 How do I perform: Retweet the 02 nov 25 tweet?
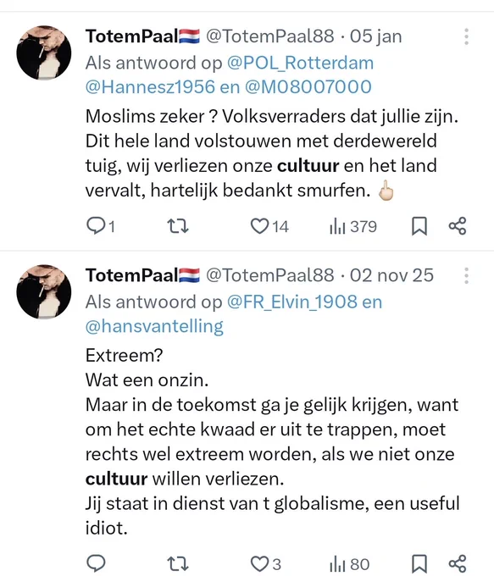[x=178, y=563]
